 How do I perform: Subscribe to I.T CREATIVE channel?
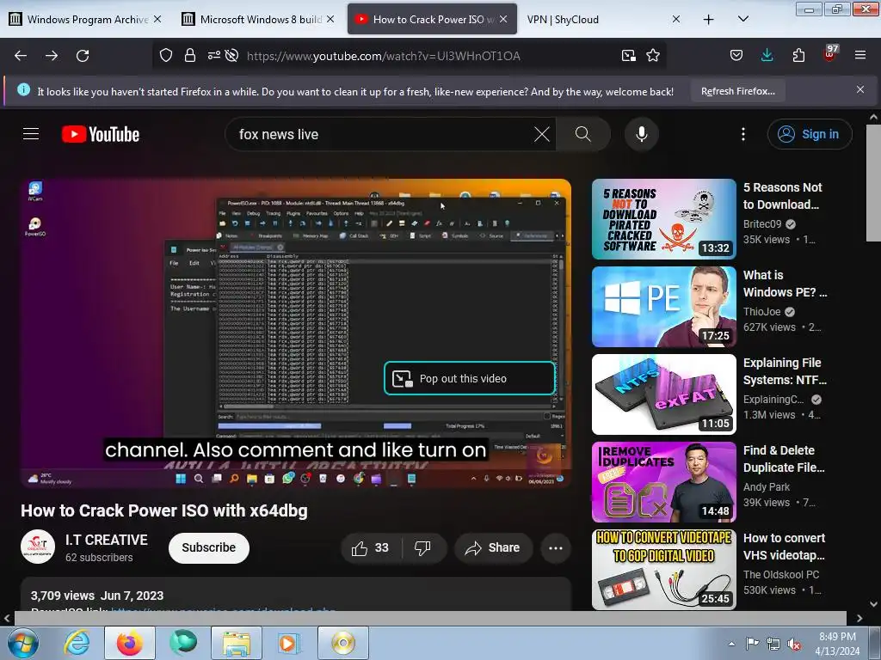click(208, 547)
